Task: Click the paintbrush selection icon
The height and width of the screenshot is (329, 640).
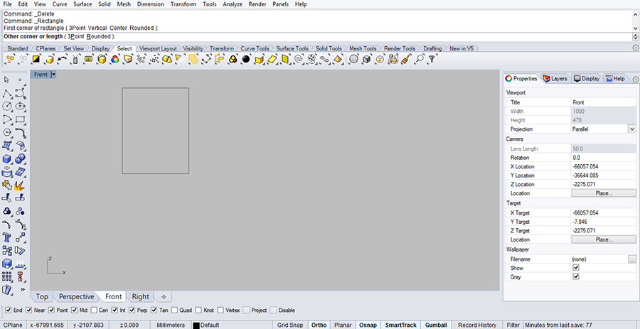Action: (406, 59)
